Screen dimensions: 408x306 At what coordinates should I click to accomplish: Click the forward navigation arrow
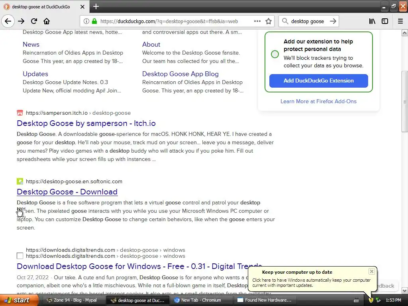point(21,21)
